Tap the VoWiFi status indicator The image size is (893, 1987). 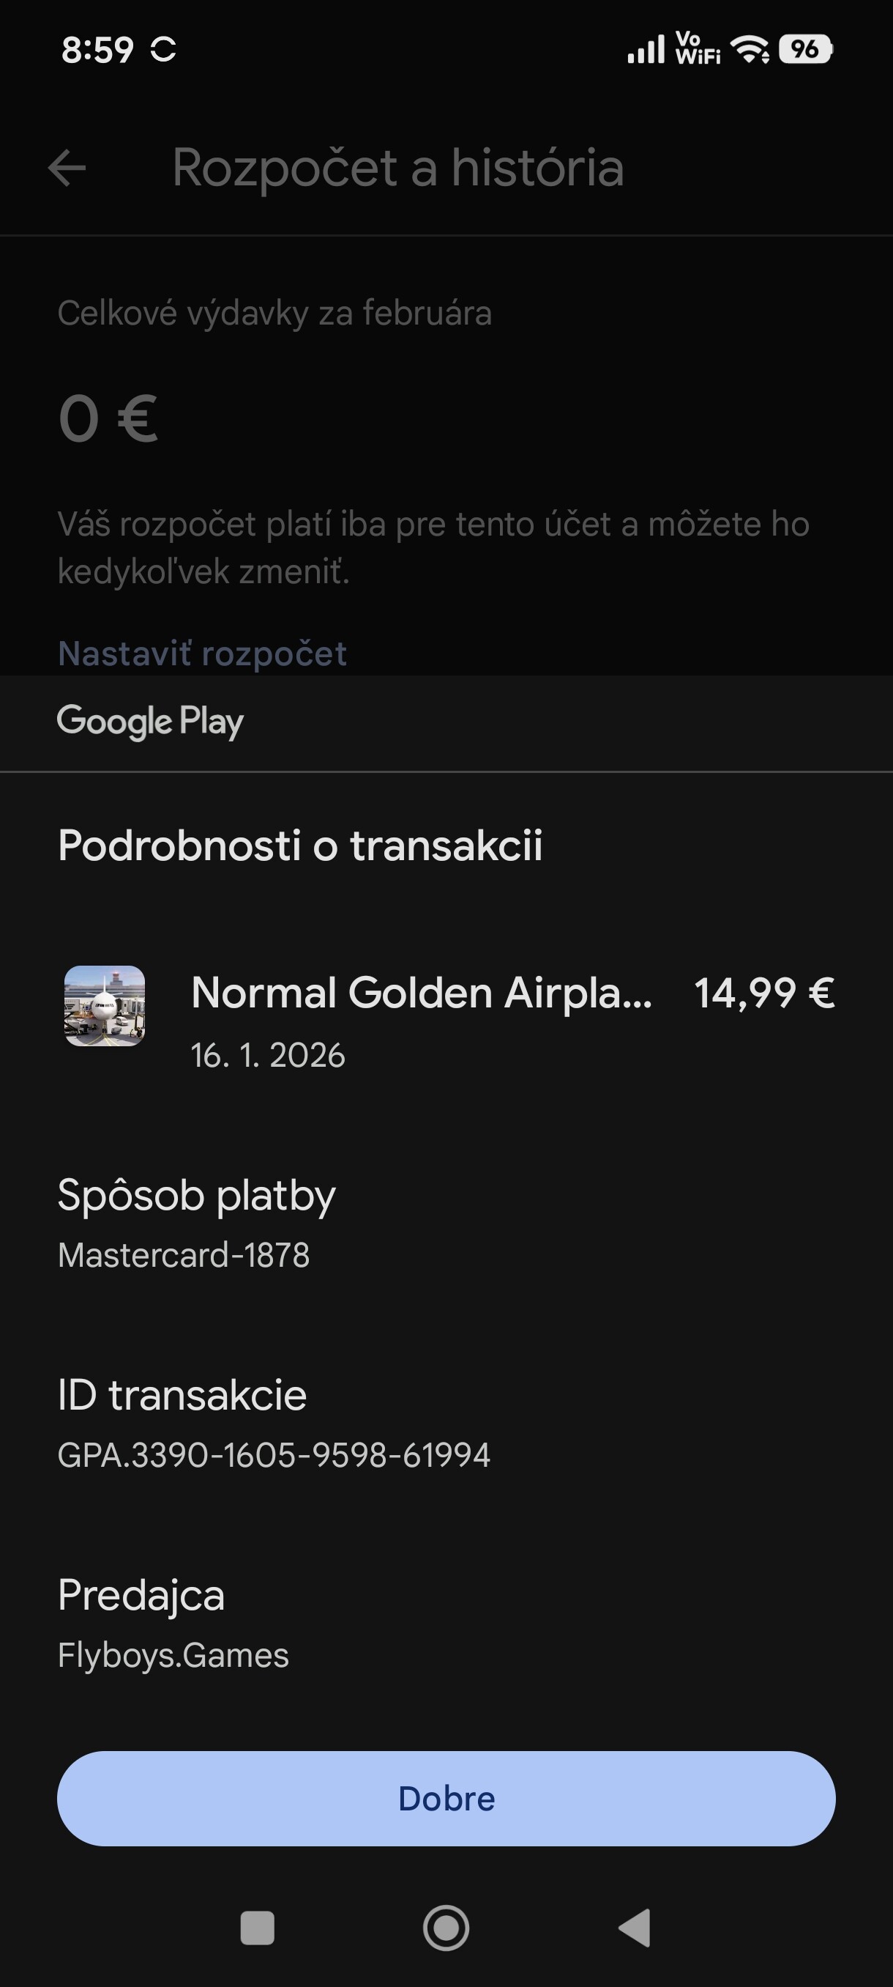(698, 48)
